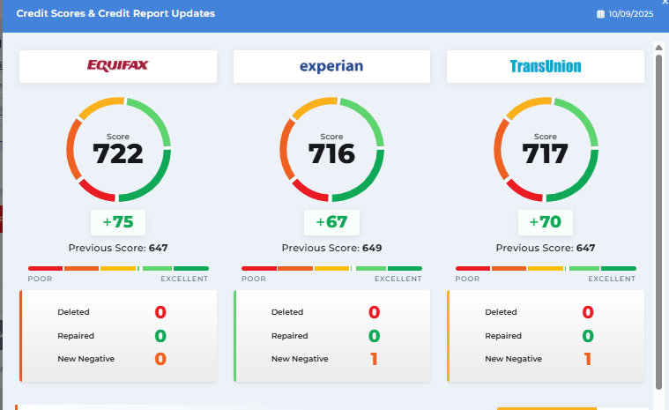Click the +70 score change badge
669x410 pixels.
click(x=546, y=222)
